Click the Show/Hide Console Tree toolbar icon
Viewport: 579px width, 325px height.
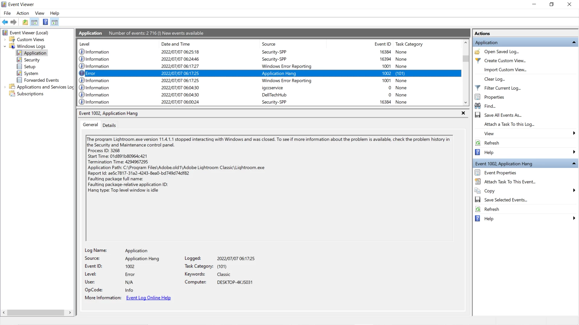[34, 22]
